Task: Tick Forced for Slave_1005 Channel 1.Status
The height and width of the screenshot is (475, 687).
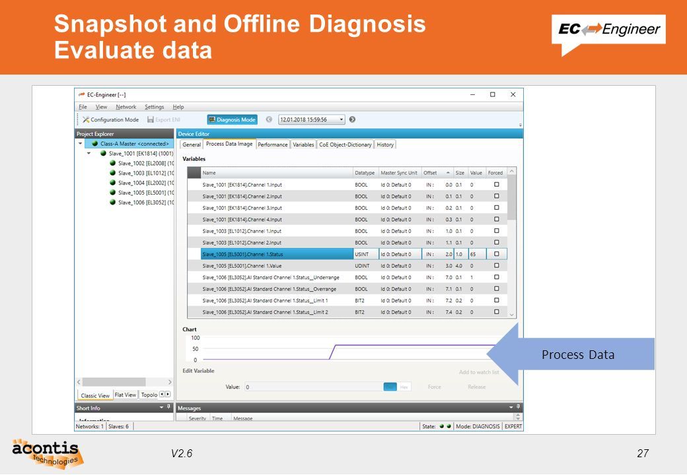Action: [496, 254]
